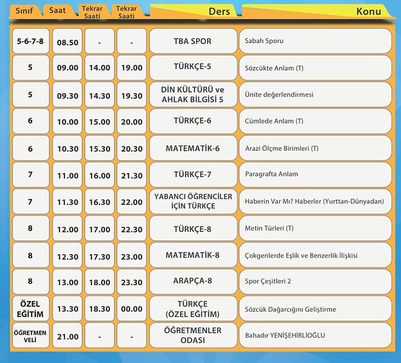The width and height of the screenshot is (401, 363).
Task: Select the 23.00 repeat time cell
Action: [132, 255]
